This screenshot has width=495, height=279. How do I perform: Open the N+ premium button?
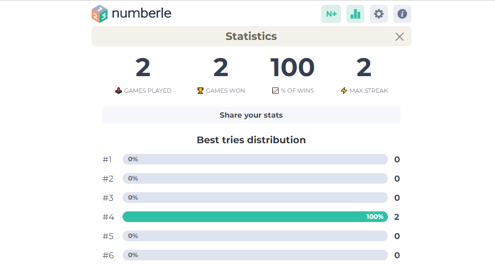click(331, 14)
